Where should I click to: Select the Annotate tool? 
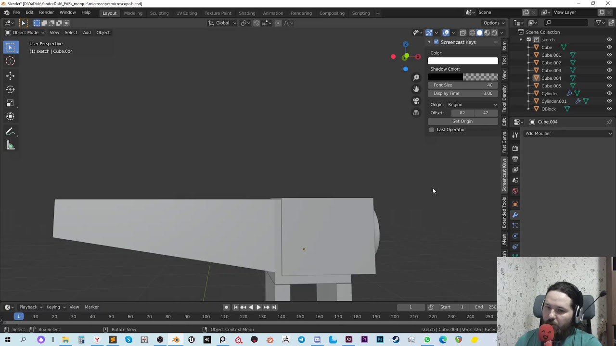(x=10, y=132)
